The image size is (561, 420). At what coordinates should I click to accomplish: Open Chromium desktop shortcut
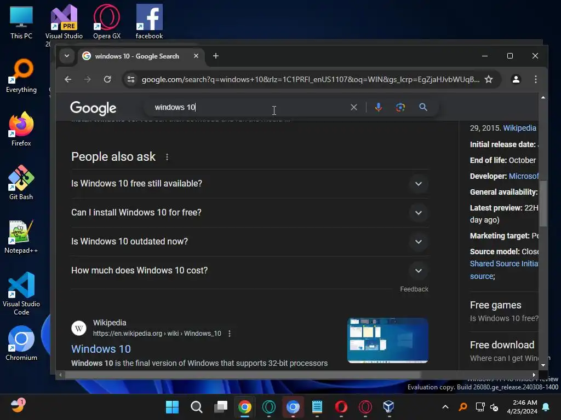21,343
